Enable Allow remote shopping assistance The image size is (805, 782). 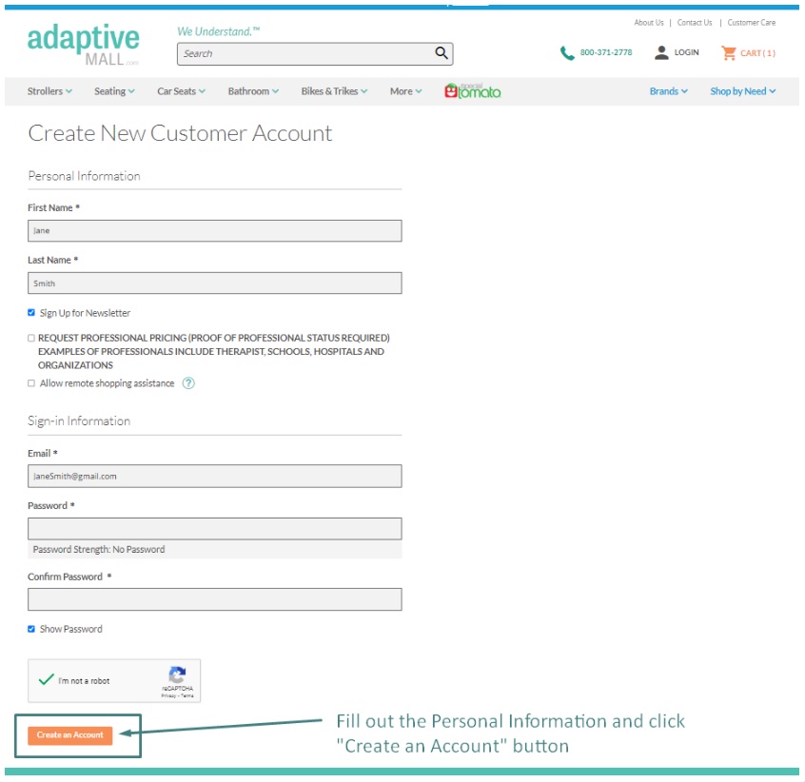[31, 383]
